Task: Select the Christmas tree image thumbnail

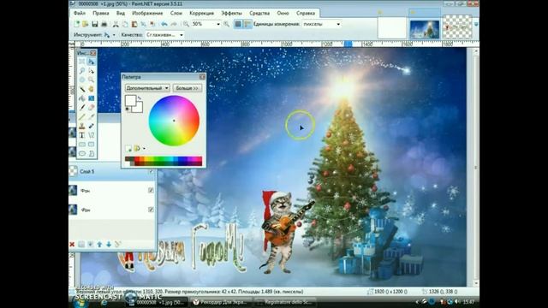Action: [x=425, y=29]
